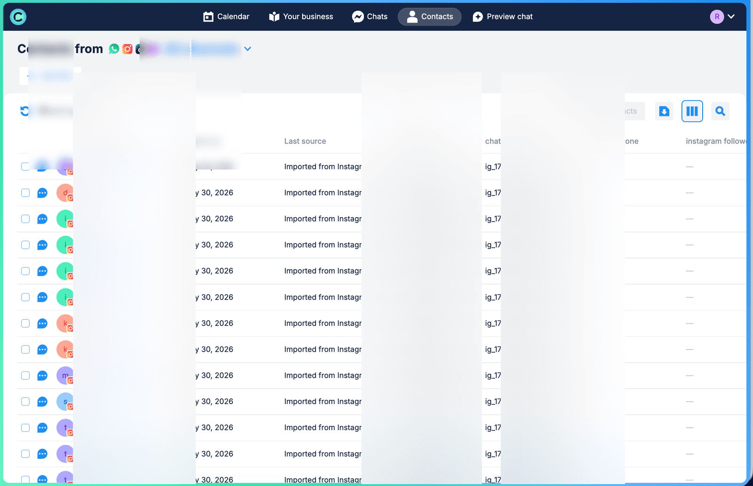Image resolution: width=753 pixels, height=486 pixels.
Task: Click the user avatar labeled R
Action: 717,16
